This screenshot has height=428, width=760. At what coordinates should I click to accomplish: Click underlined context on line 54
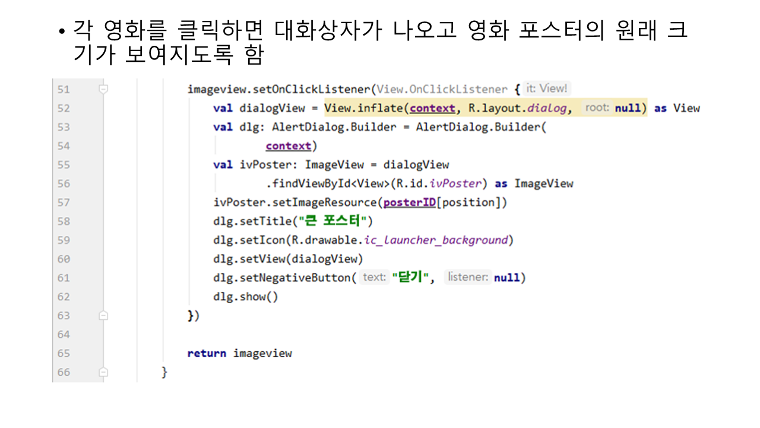tap(288, 146)
